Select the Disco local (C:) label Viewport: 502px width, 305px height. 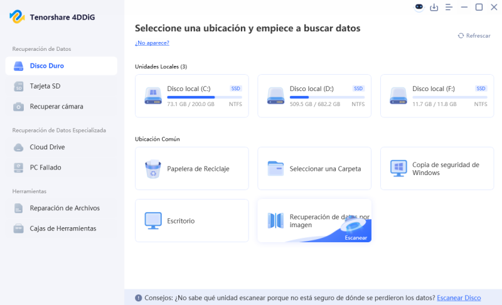coord(189,88)
